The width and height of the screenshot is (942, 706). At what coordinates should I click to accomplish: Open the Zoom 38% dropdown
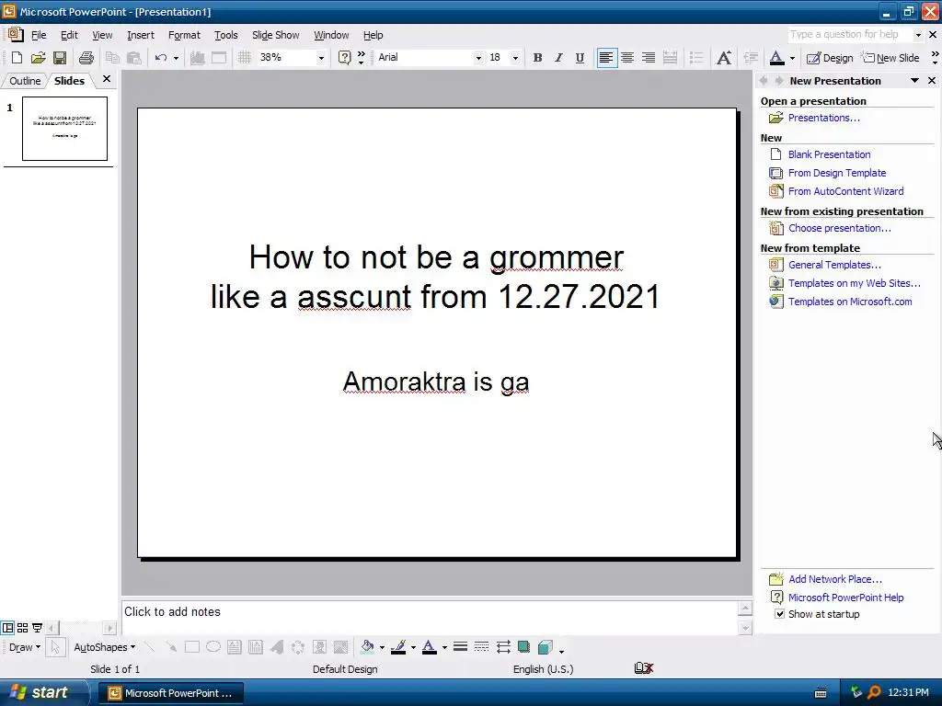point(321,58)
